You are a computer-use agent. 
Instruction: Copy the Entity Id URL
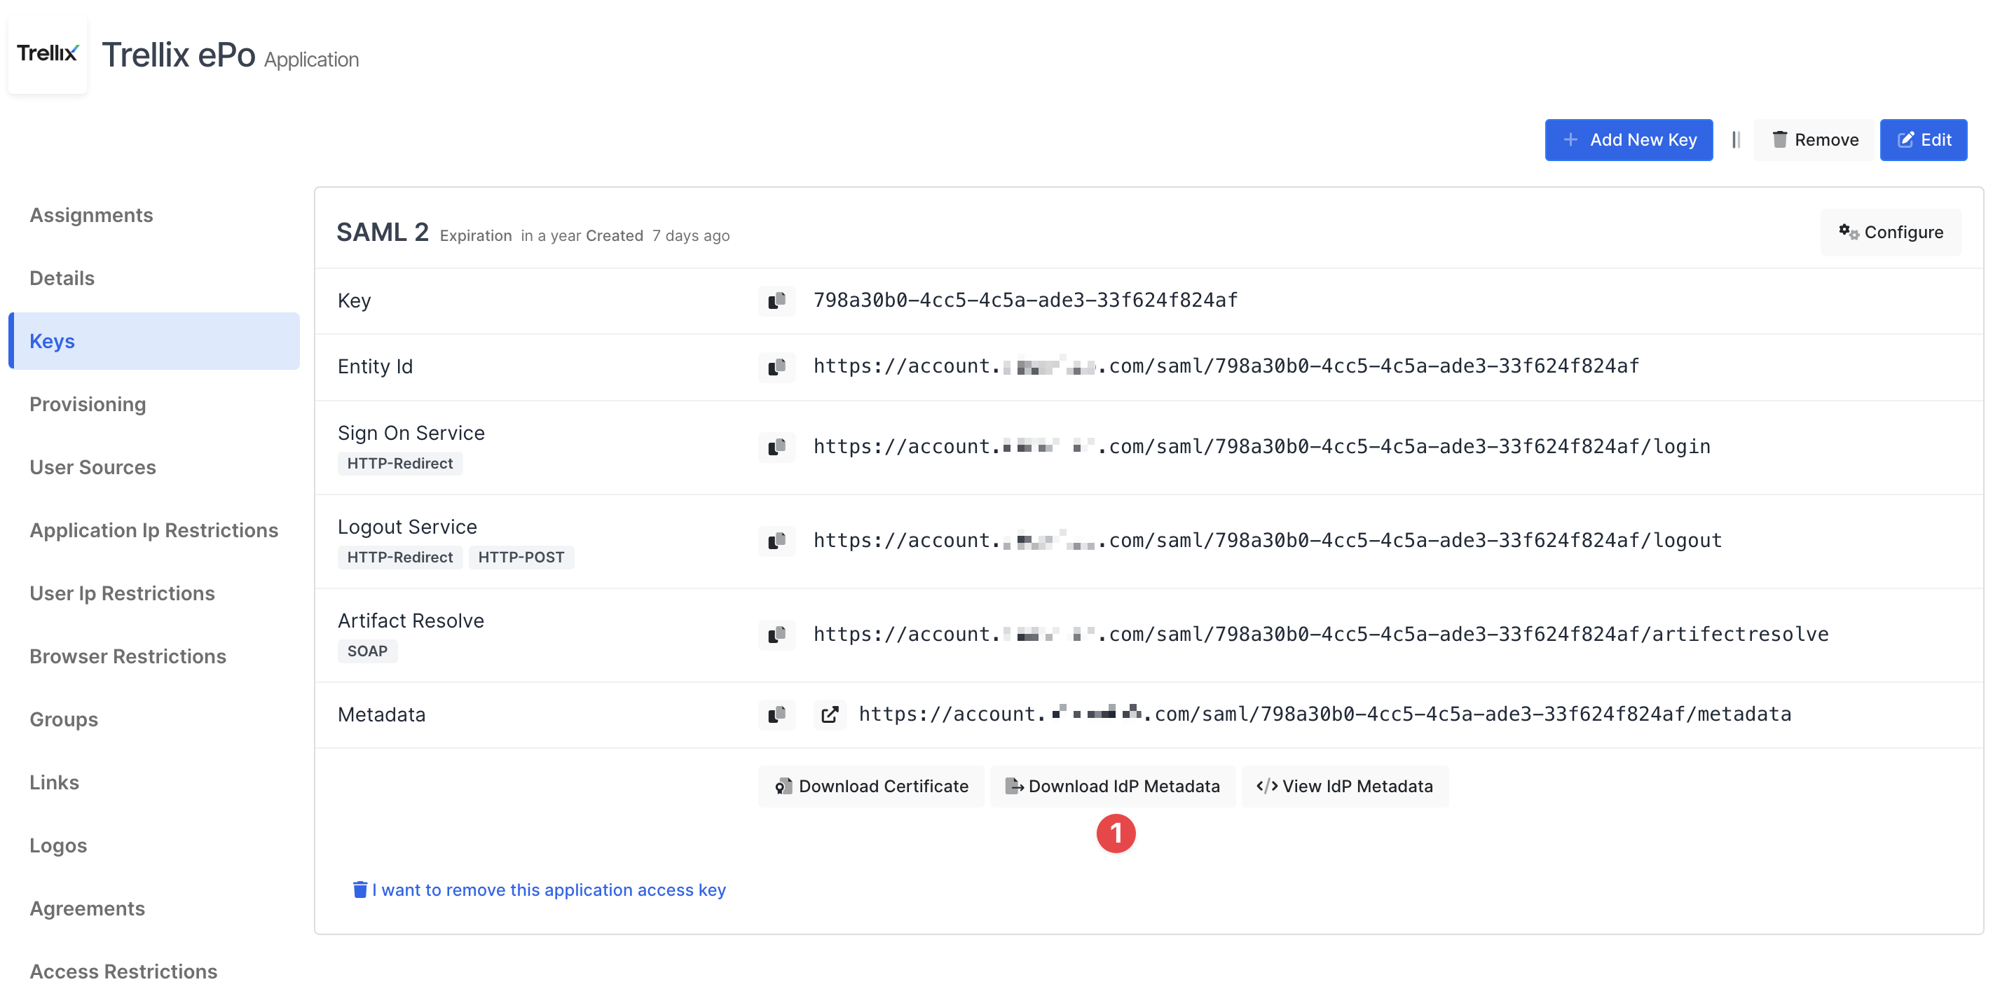click(x=776, y=366)
